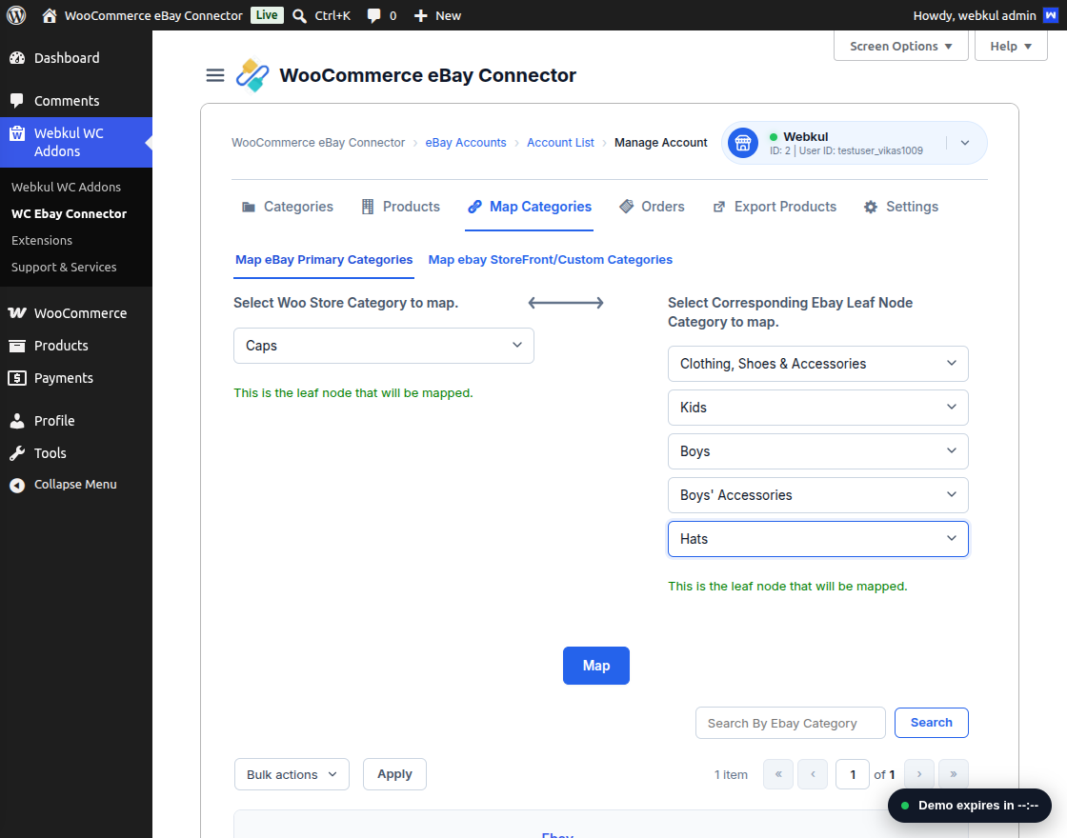This screenshot has width=1067, height=838.
Task: Click the WooCommerce eBay Connector breadcrumb root
Action: 318,143
